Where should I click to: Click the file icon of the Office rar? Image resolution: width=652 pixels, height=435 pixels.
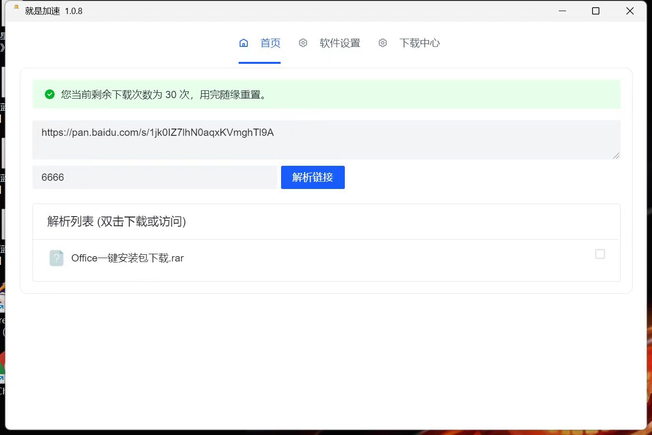tap(57, 258)
